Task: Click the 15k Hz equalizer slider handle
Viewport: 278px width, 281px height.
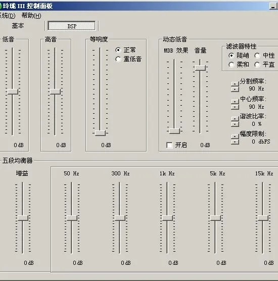Action: (x=263, y=218)
